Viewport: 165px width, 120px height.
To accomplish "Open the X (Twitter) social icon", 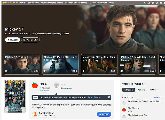I will click(149, 3).
